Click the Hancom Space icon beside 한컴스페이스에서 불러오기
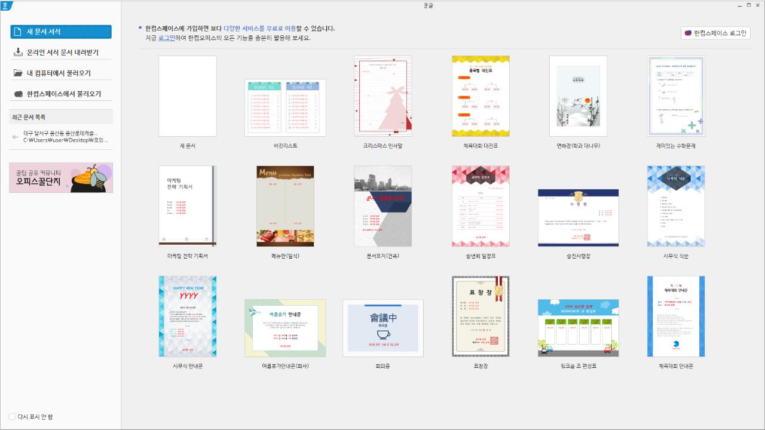 17,93
